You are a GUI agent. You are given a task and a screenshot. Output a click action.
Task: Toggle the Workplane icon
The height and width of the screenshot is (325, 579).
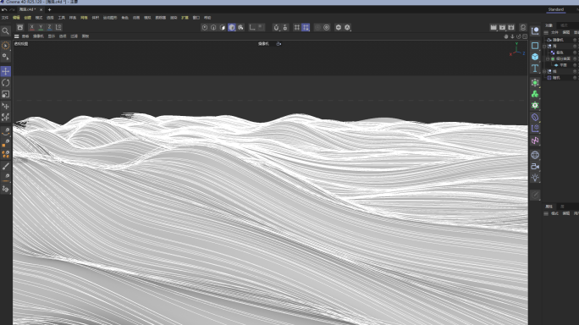296,27
